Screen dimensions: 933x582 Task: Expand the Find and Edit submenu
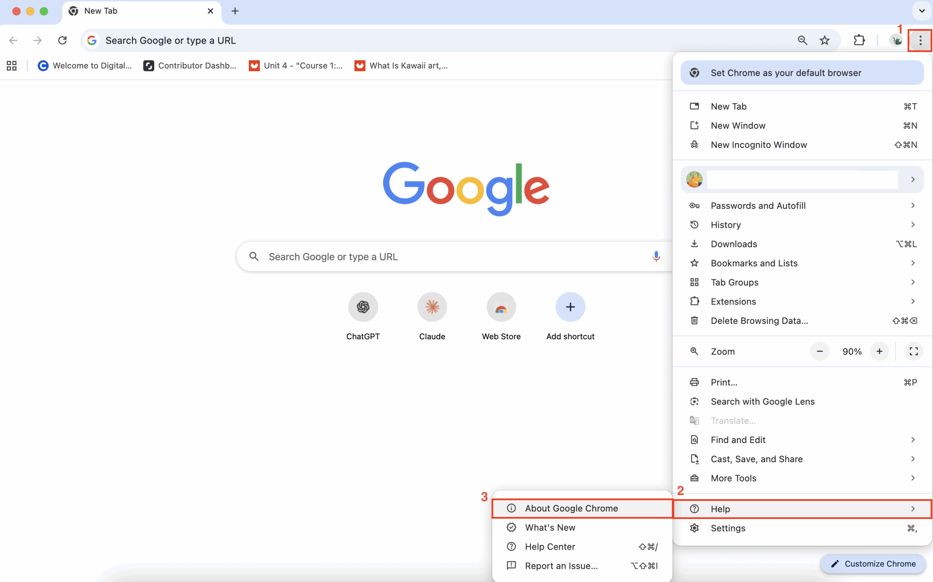point(738,440)
